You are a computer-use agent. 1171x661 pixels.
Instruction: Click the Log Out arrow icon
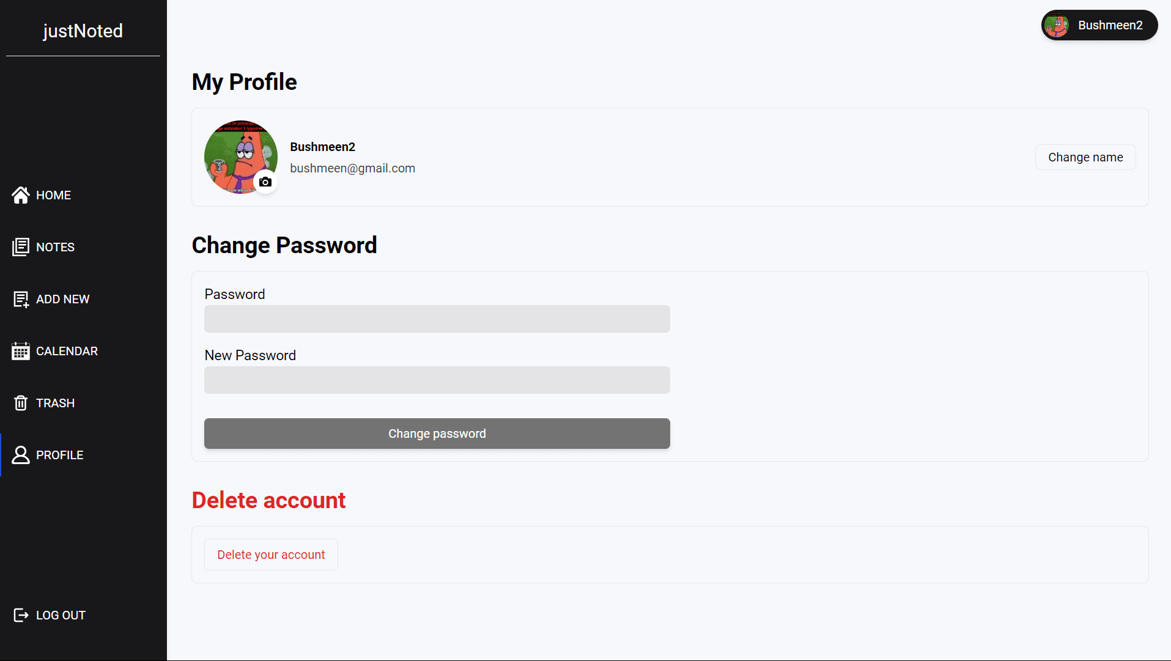click(21, 615)
